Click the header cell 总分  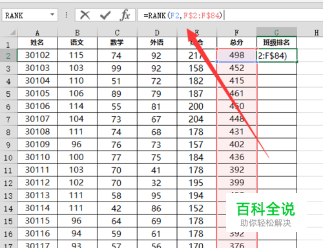point(236,43)
